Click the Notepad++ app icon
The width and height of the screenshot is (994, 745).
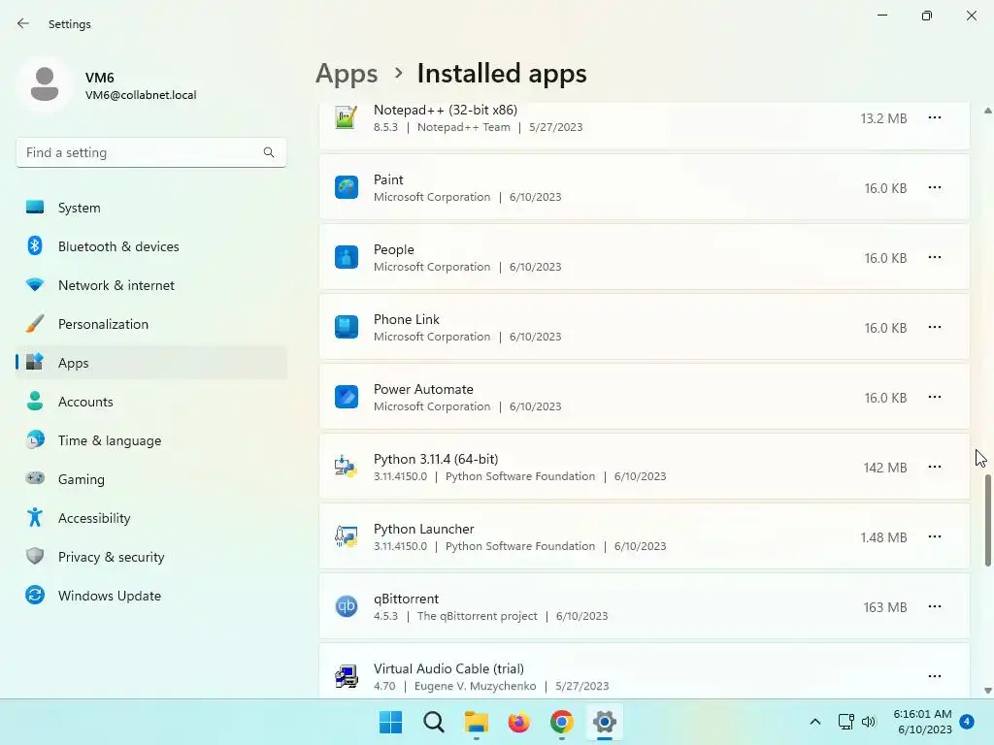tap(347, 117)
